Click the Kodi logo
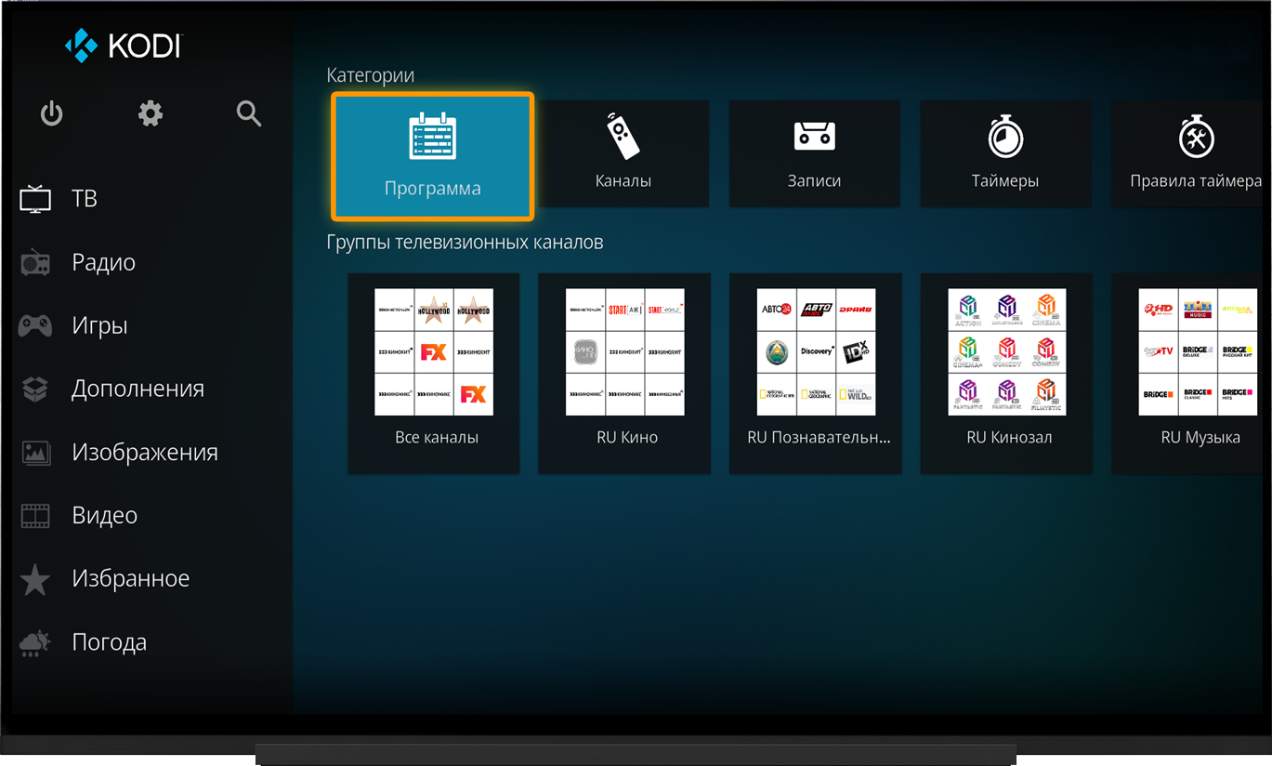 [124, 45]
